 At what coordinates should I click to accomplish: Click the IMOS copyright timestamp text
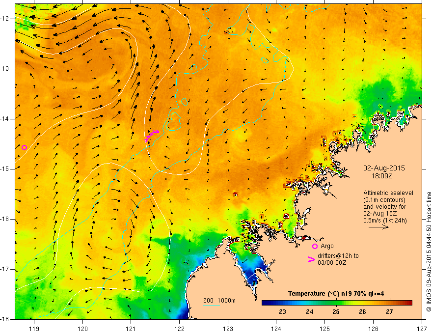tap(429, 251)
